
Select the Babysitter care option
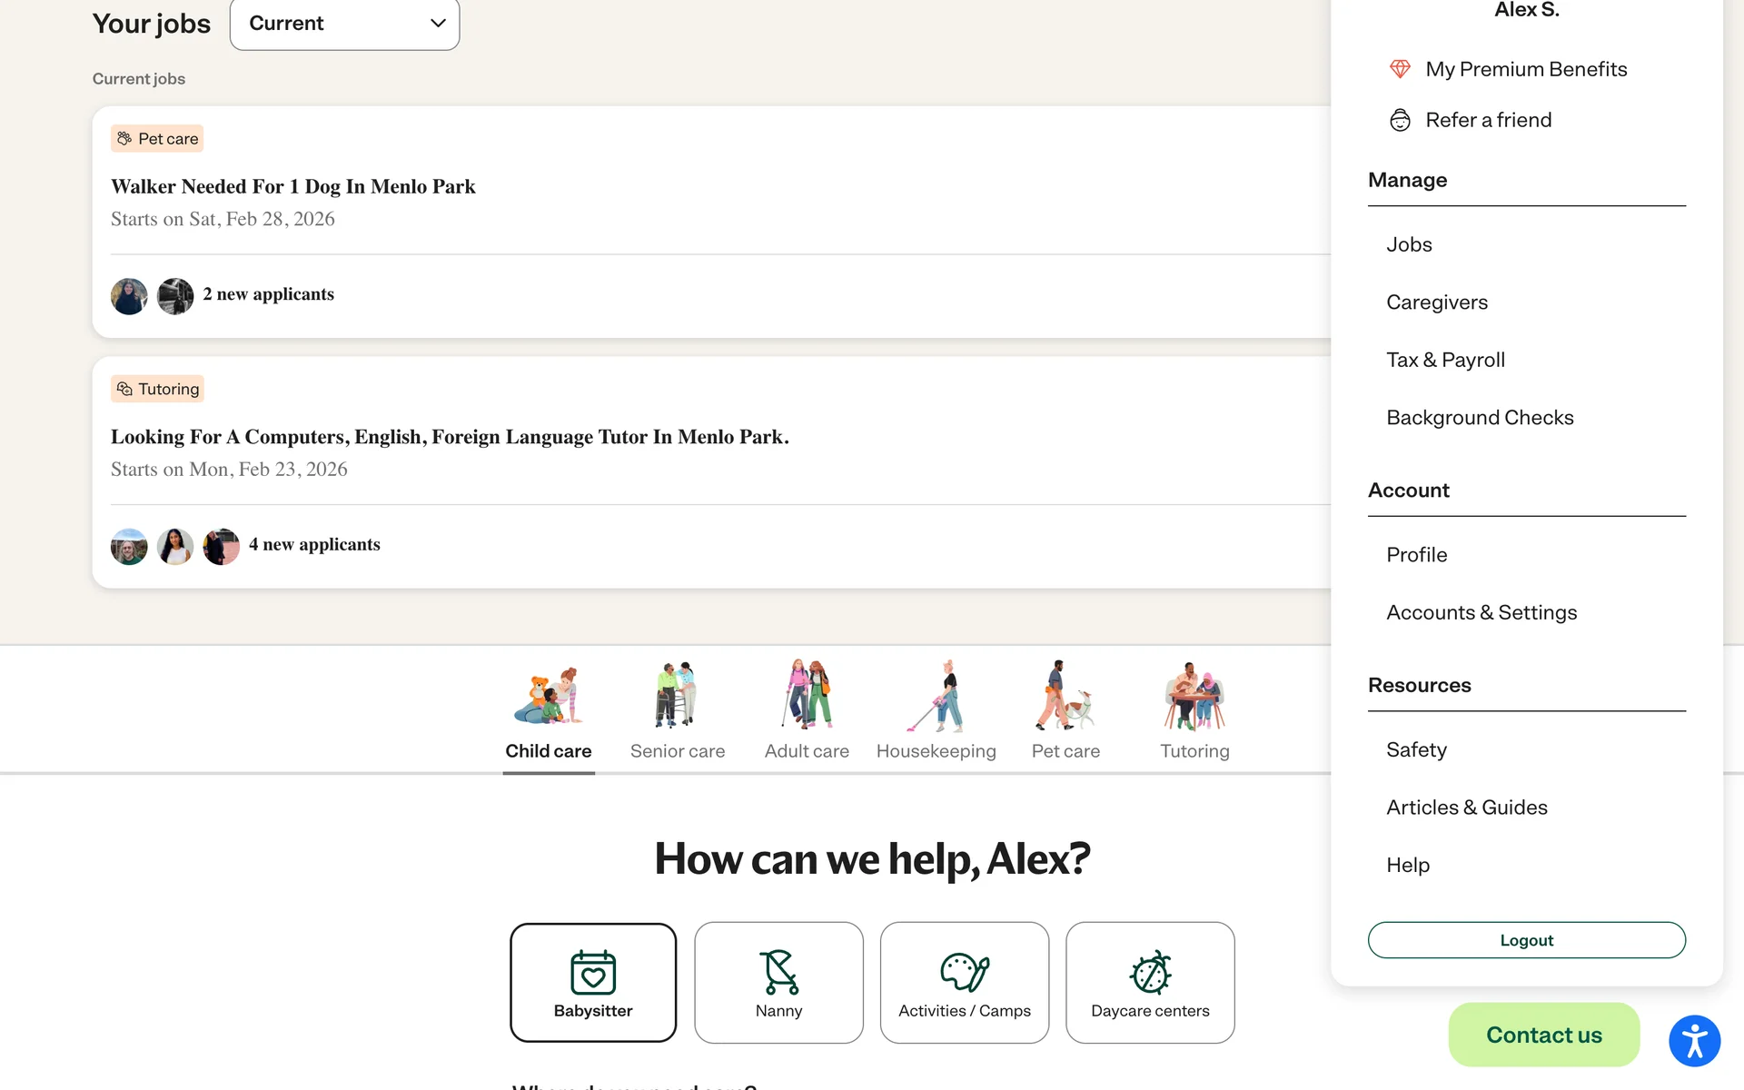593,983
